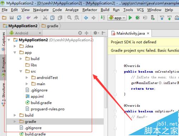Image resolution: width=179 pixels, height=136 pixels.
Task: Toggle the Captures tool window tab
Action: coord(3,42)
